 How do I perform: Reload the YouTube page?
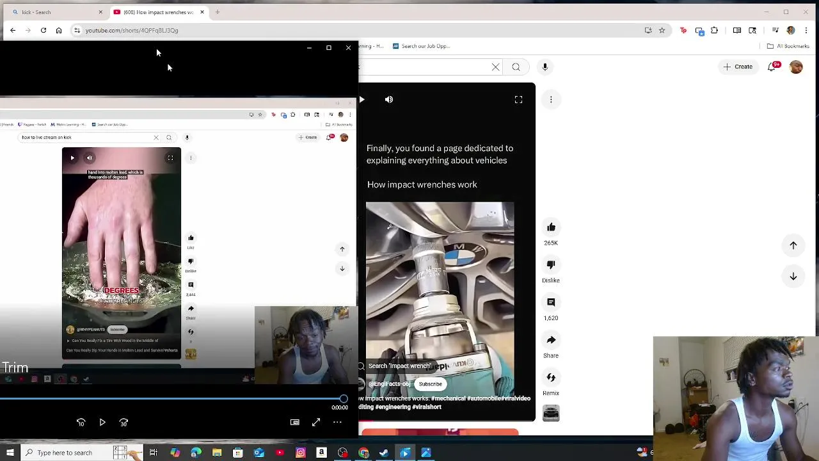point(44,30)
